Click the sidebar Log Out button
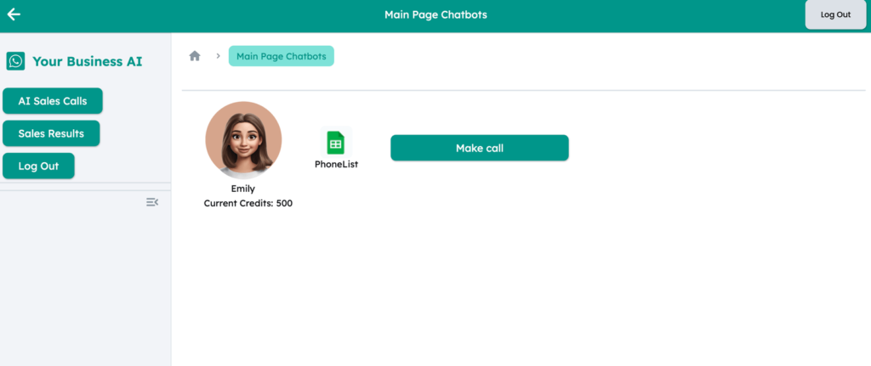871x366 pixels. coord(38,166)
